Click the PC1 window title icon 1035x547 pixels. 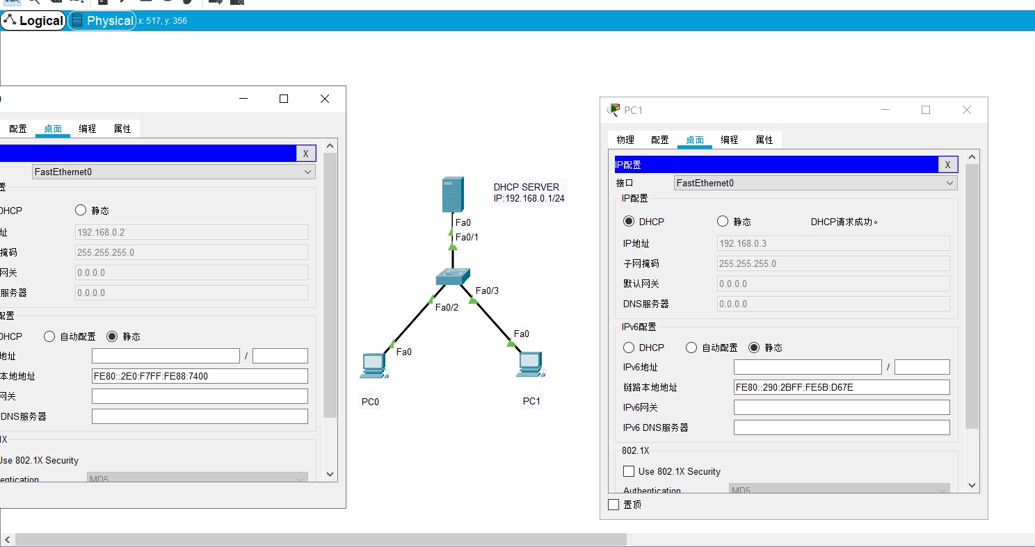pyautogui.click(x=613, y=110)
